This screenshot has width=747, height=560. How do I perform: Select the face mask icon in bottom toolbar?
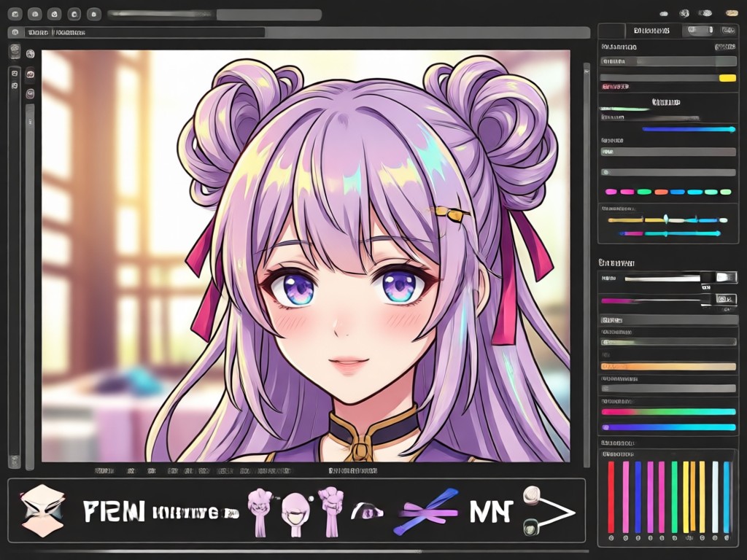pos(42,511)
